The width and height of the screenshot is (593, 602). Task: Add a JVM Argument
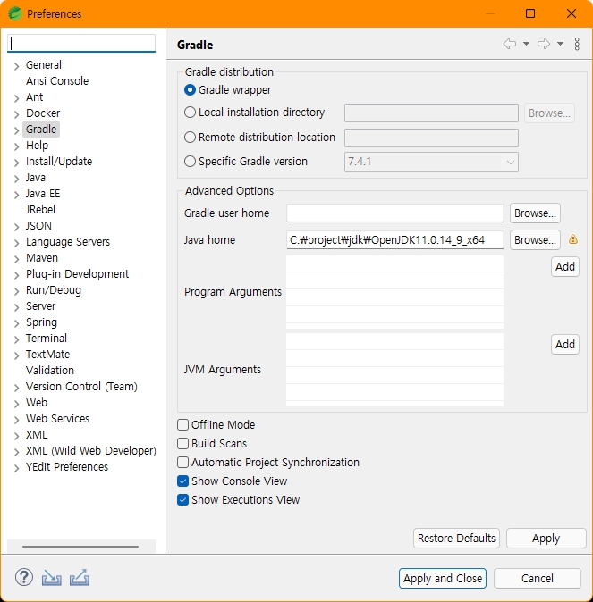pyautogui.click(x=565, y=344)
